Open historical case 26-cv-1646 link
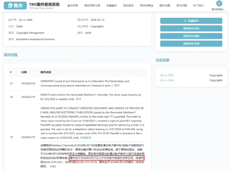 pyautogui.click(x=167, y=80)
